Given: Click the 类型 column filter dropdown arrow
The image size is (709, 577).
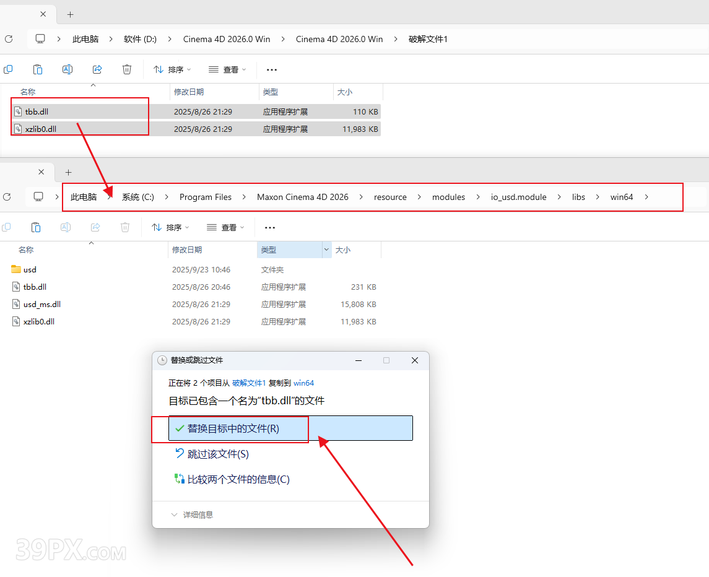Looking at the screenshot, I should tap(326, 249).
